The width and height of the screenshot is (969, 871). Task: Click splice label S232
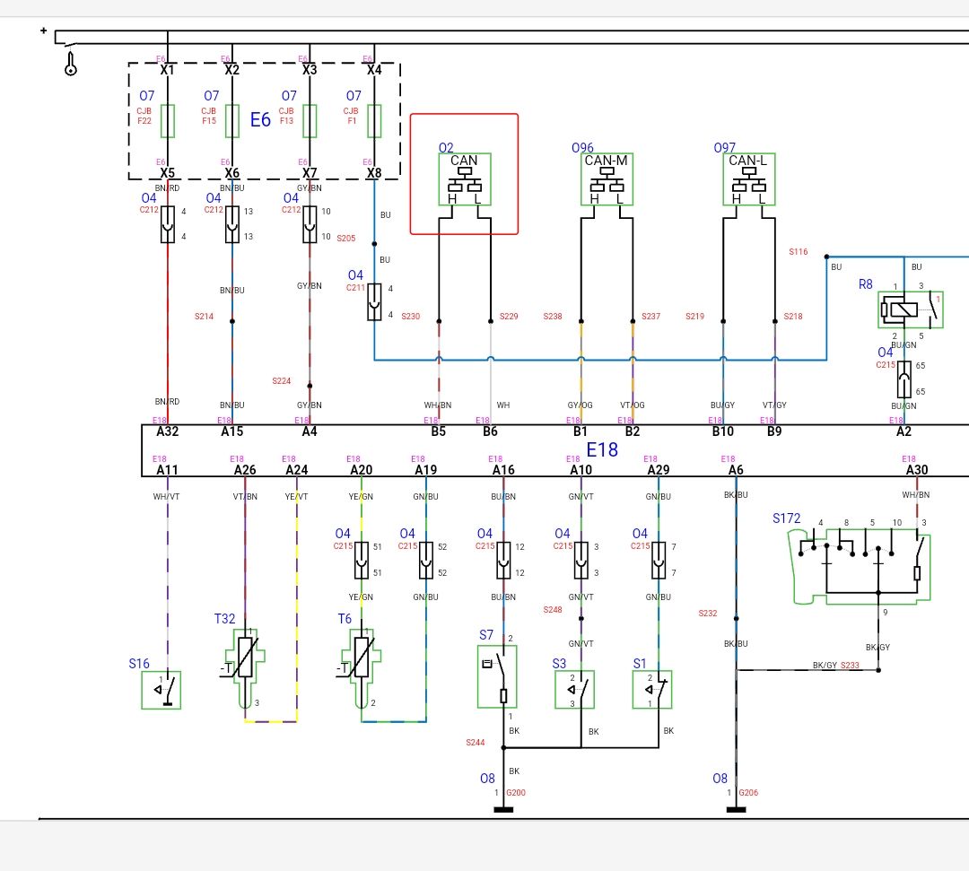[x=708, y=614]
